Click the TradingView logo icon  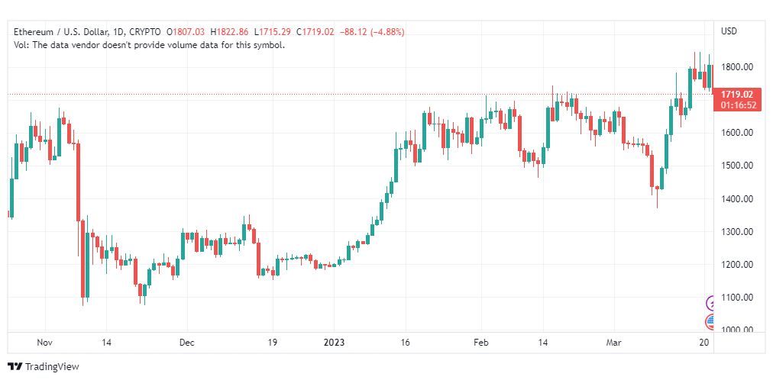coord(15,367)
